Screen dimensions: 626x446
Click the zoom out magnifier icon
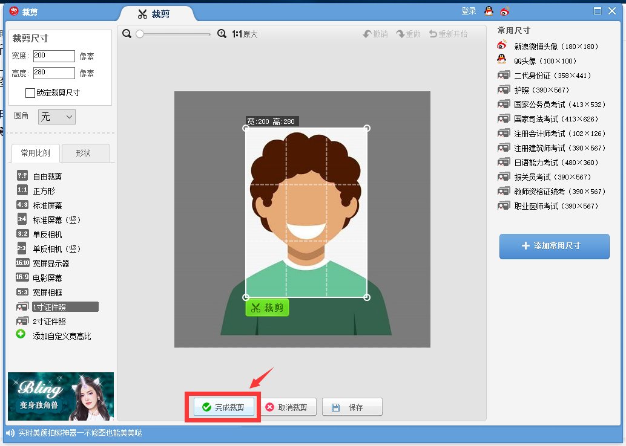(x=127, y=34)
